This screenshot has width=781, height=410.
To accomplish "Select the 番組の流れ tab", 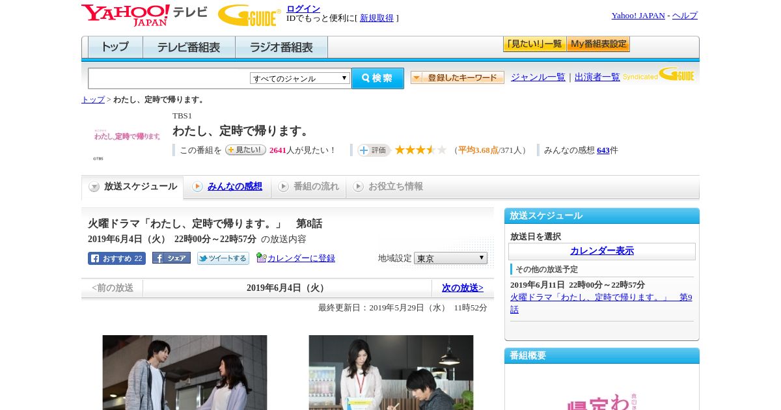I will (x=308, y=187).
